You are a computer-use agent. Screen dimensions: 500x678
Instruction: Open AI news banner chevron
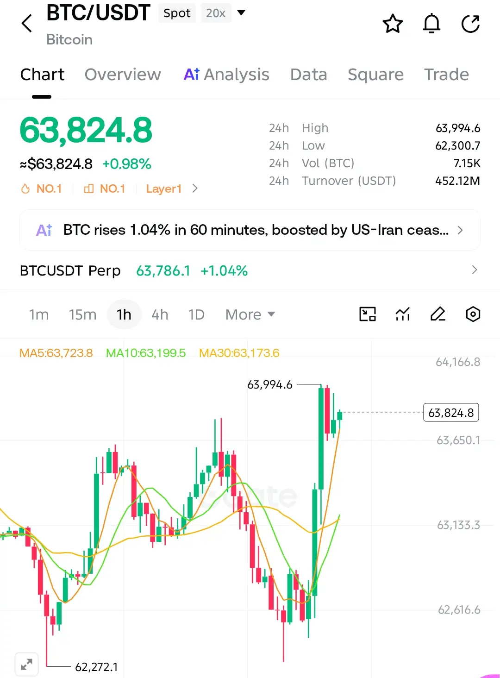(460, 230)
